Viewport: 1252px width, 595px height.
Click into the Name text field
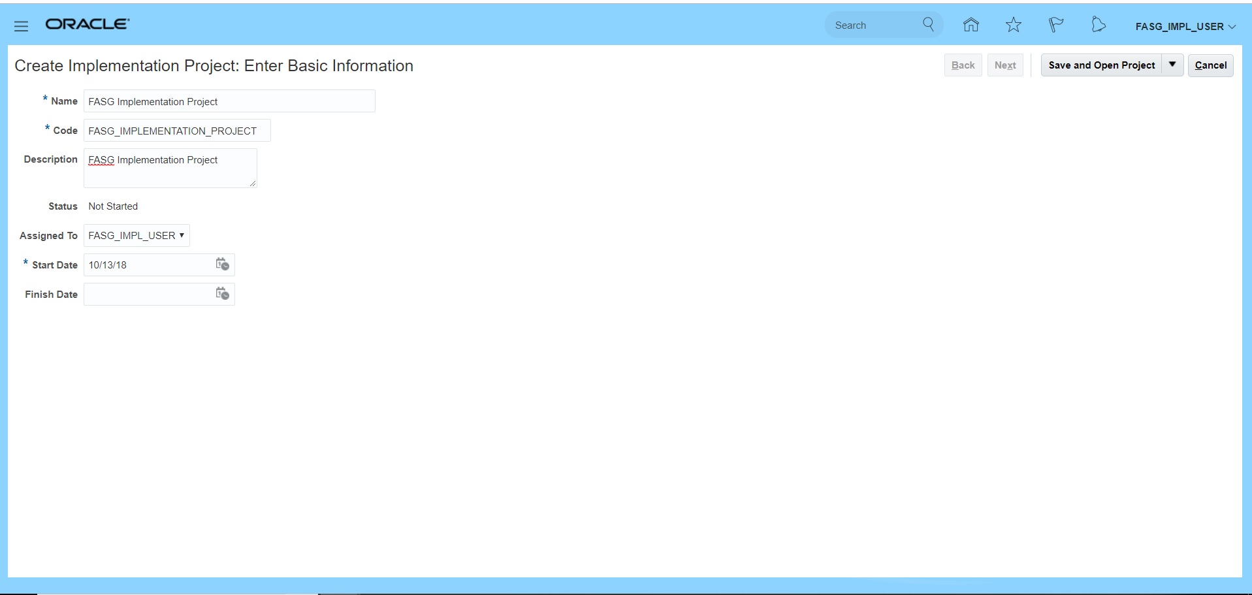(229, 102)
